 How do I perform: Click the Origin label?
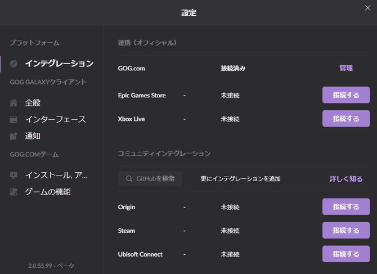127,207
